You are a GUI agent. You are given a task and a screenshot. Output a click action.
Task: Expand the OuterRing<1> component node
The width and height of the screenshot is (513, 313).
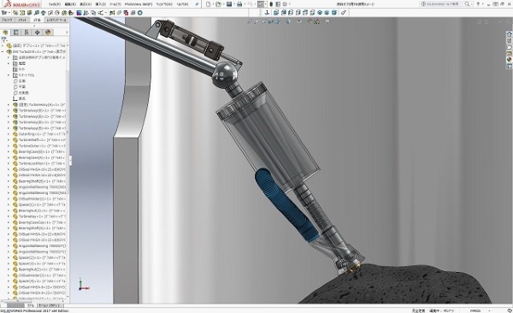tap(9, 134)
